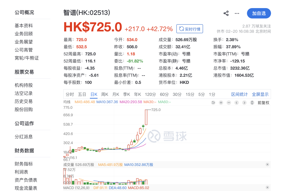Viewport: 283px width, 191px height.
Task: Select the 月K chart tab
Action: (116, 94)
